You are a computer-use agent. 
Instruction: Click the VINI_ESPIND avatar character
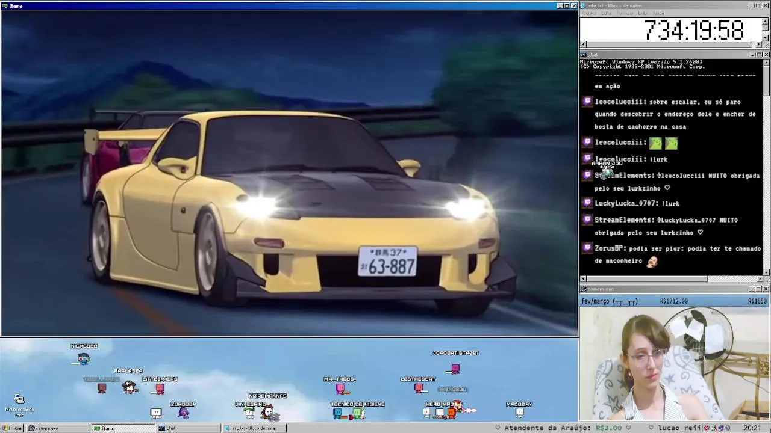pos(249,413)
